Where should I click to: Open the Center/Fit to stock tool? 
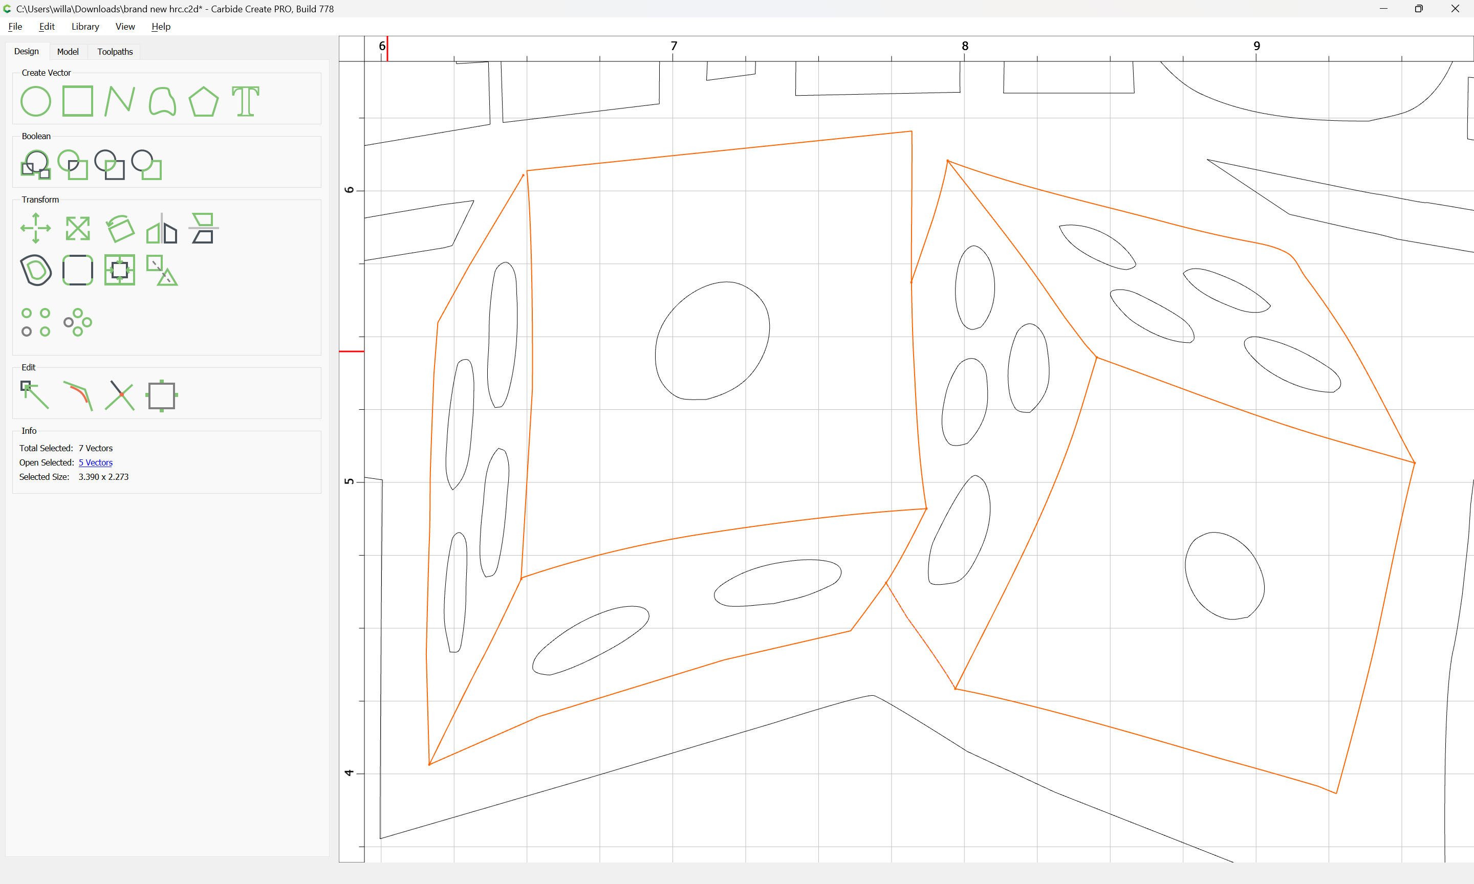click(x=120, y=270)
